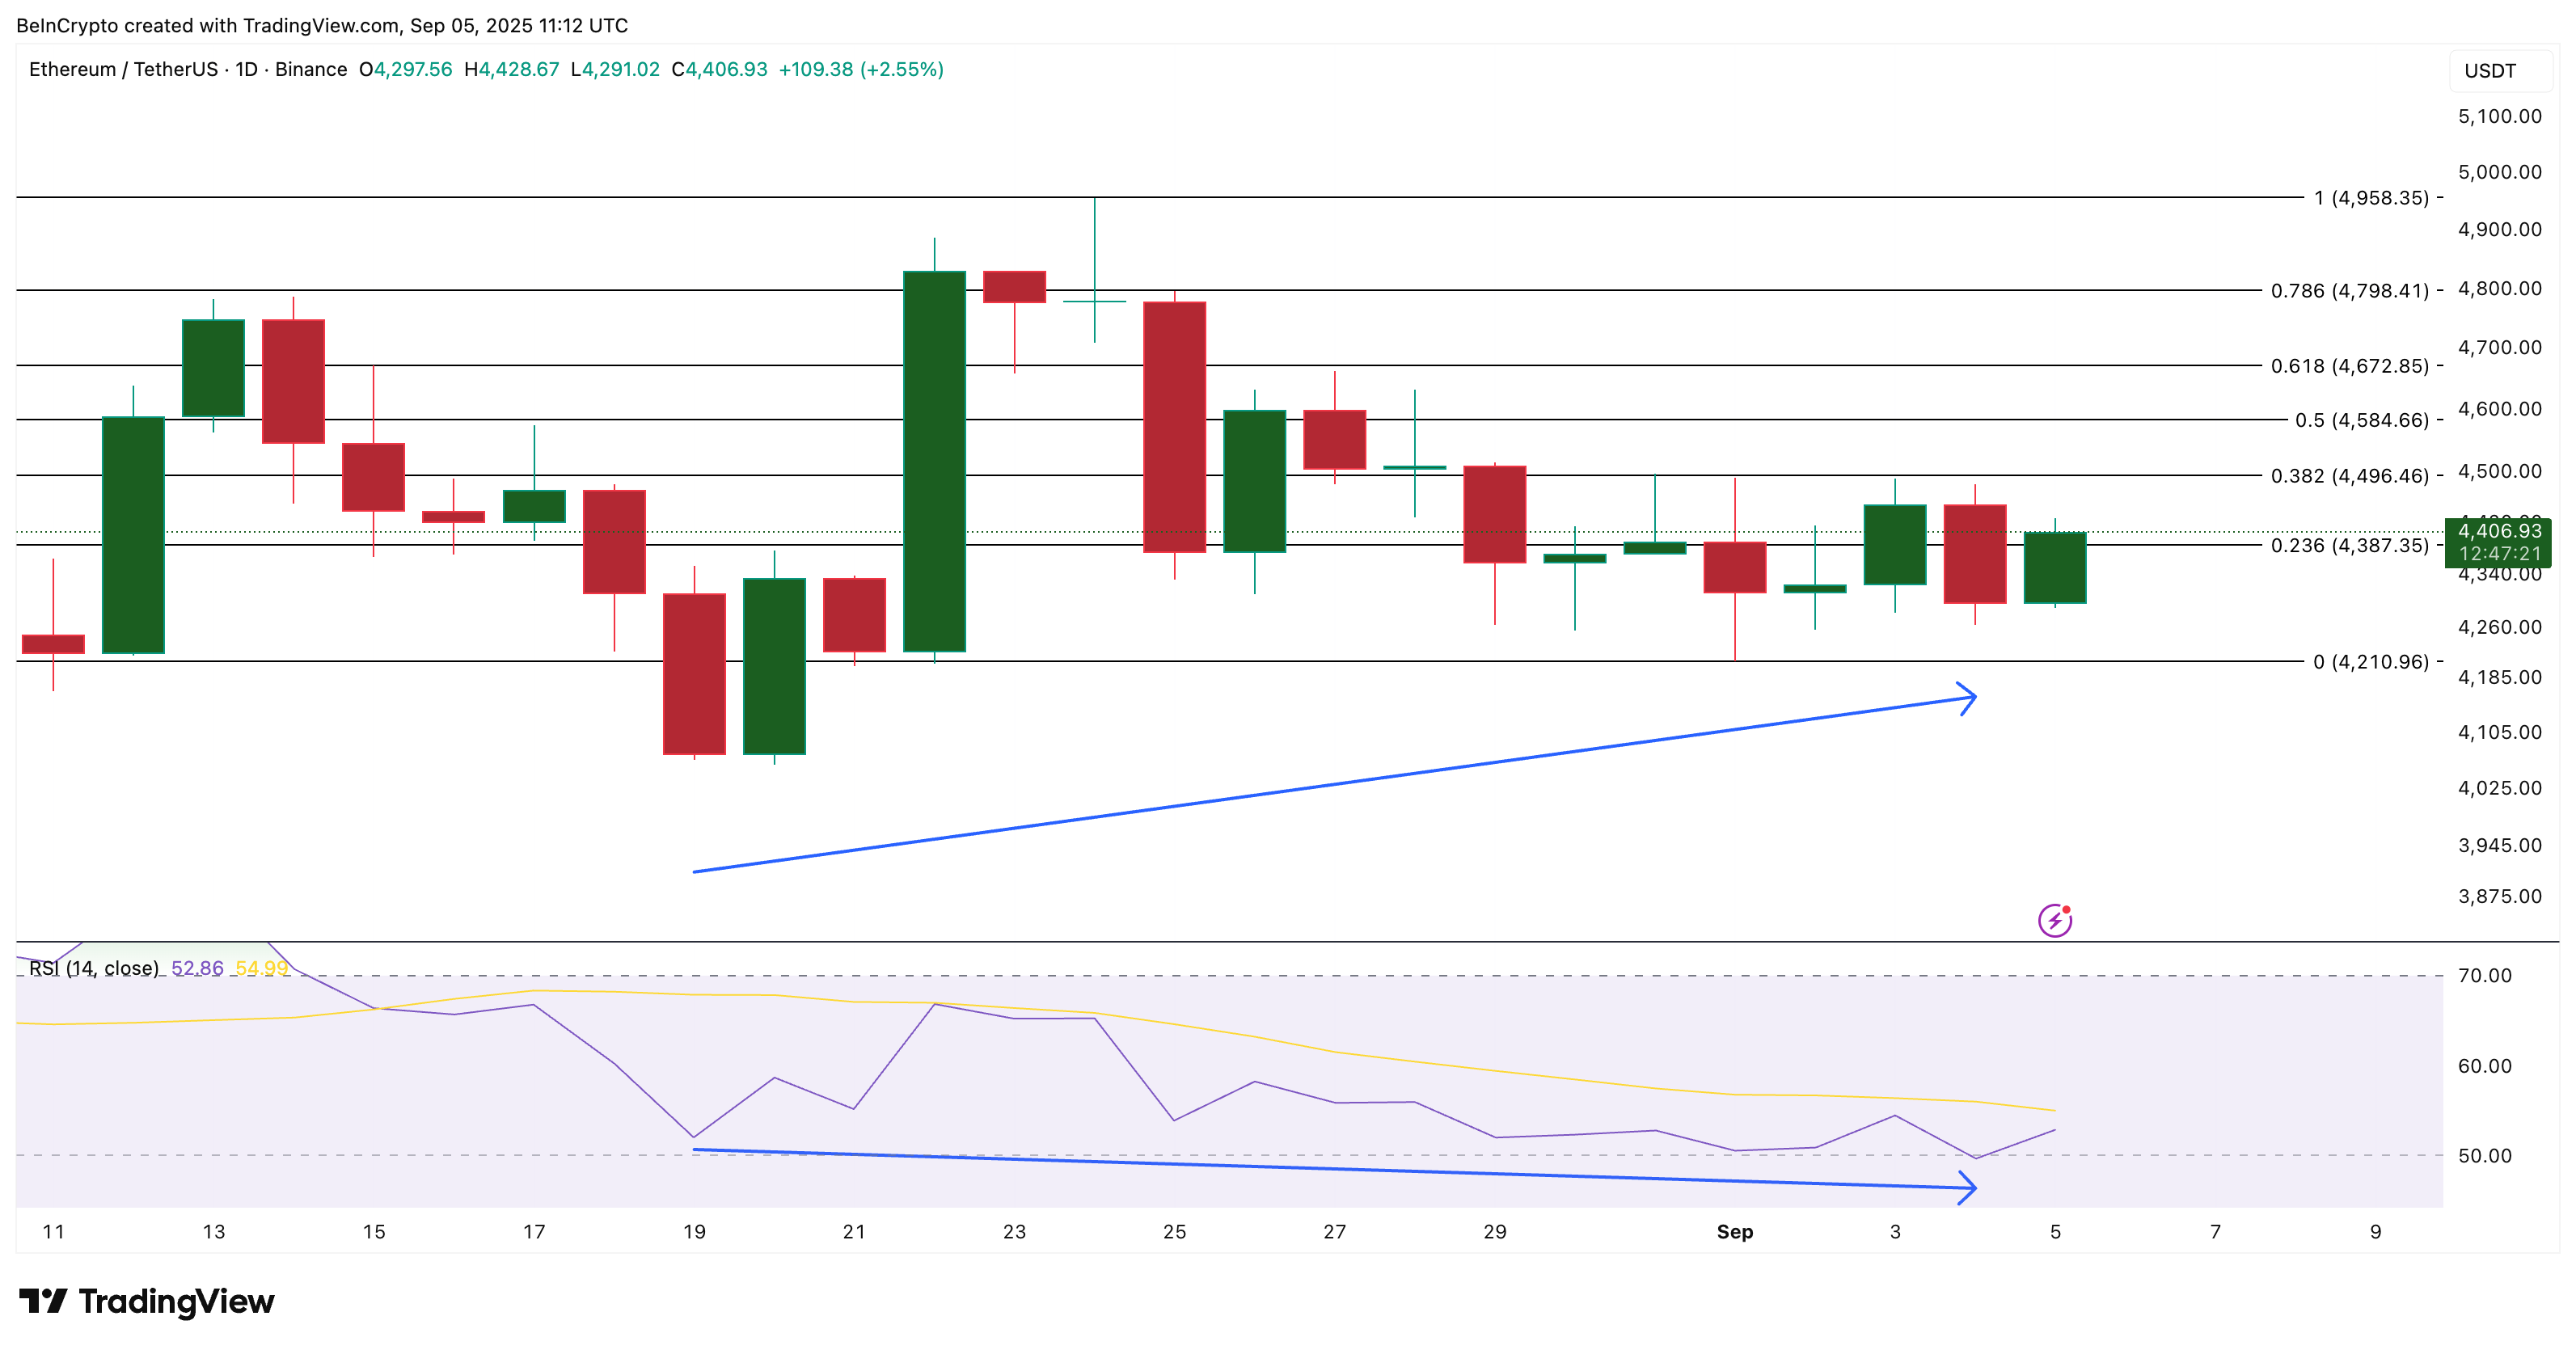Click the 70.00 RSI overbought level label
The width and height of the screenshot is (2576, 1350).
click(x=2484, y=975)
